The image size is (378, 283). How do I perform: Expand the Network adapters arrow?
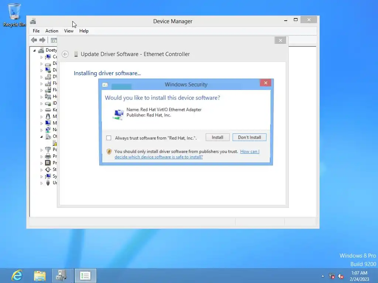click(x=41, y=130)
